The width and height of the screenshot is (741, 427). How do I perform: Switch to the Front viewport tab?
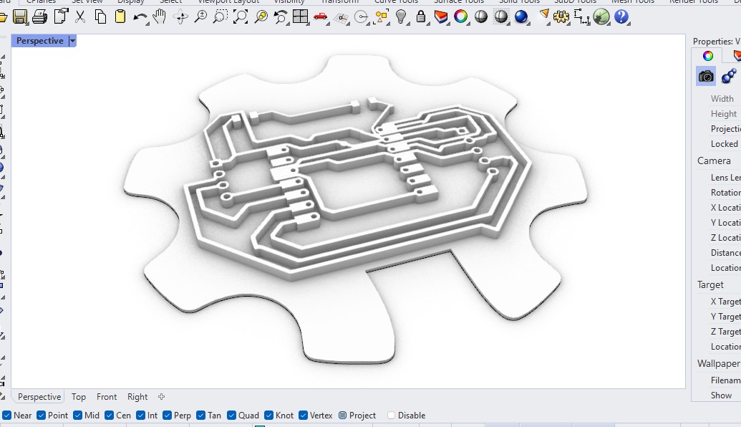tap(107, 397)
